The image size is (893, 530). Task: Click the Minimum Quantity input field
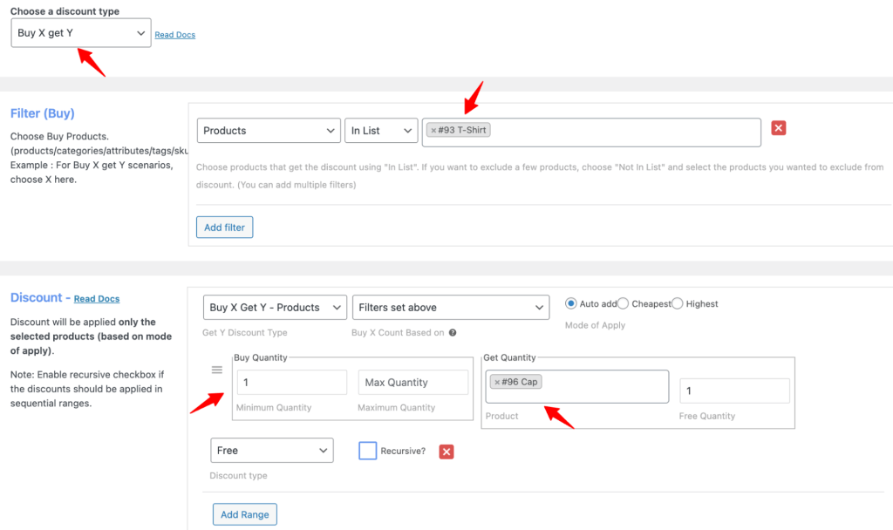tap(291, 382)
